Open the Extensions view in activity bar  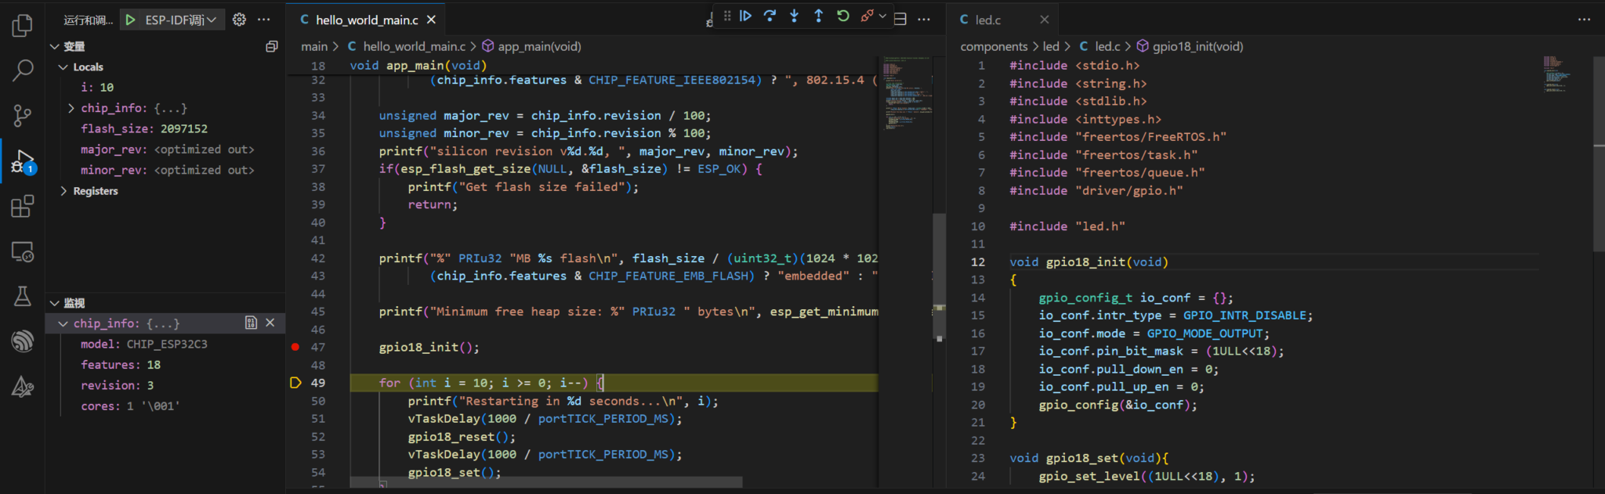click(x=23, y=207)
